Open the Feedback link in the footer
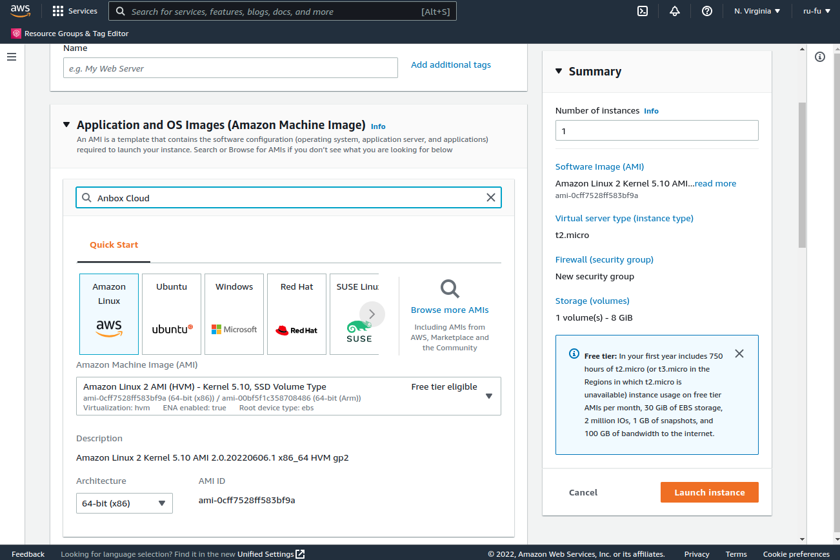The width and height of the screenshot is (840, 560). click(28, 554)
